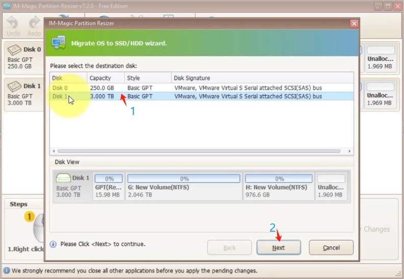Click 'Please select the destination disk' label
Screen dimensions: 404x279
94,66
